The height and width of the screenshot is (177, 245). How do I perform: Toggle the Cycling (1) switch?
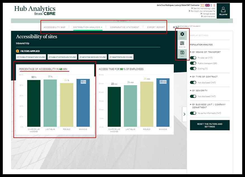click(193, 69)
